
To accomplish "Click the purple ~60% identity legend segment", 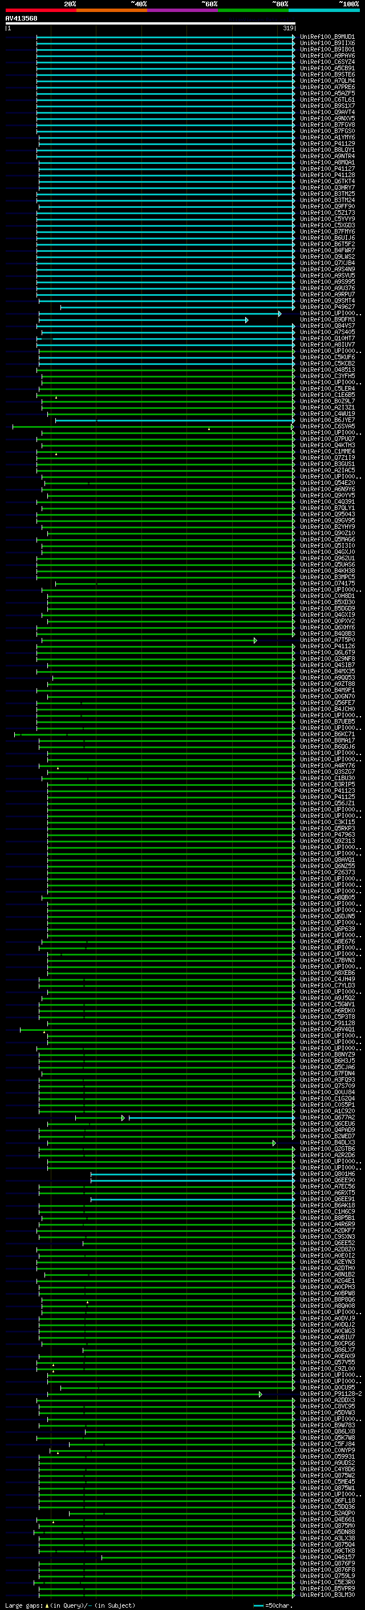I will point(183,10).
